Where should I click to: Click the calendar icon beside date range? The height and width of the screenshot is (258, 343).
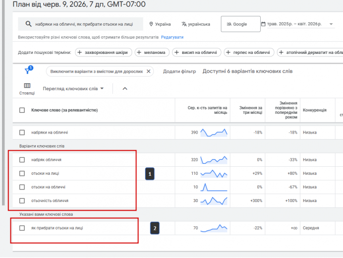tap(263, 24)
